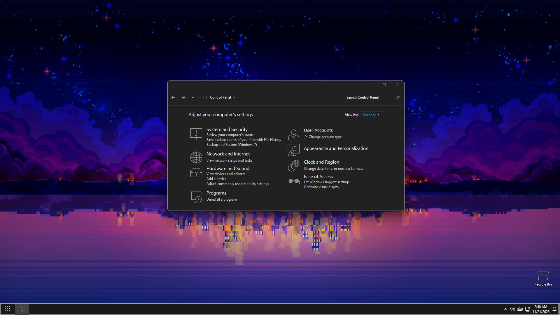This screenshot has height=315, width=560.
Task: Click the User Accounts person icon
Action: tap(293, 135)
